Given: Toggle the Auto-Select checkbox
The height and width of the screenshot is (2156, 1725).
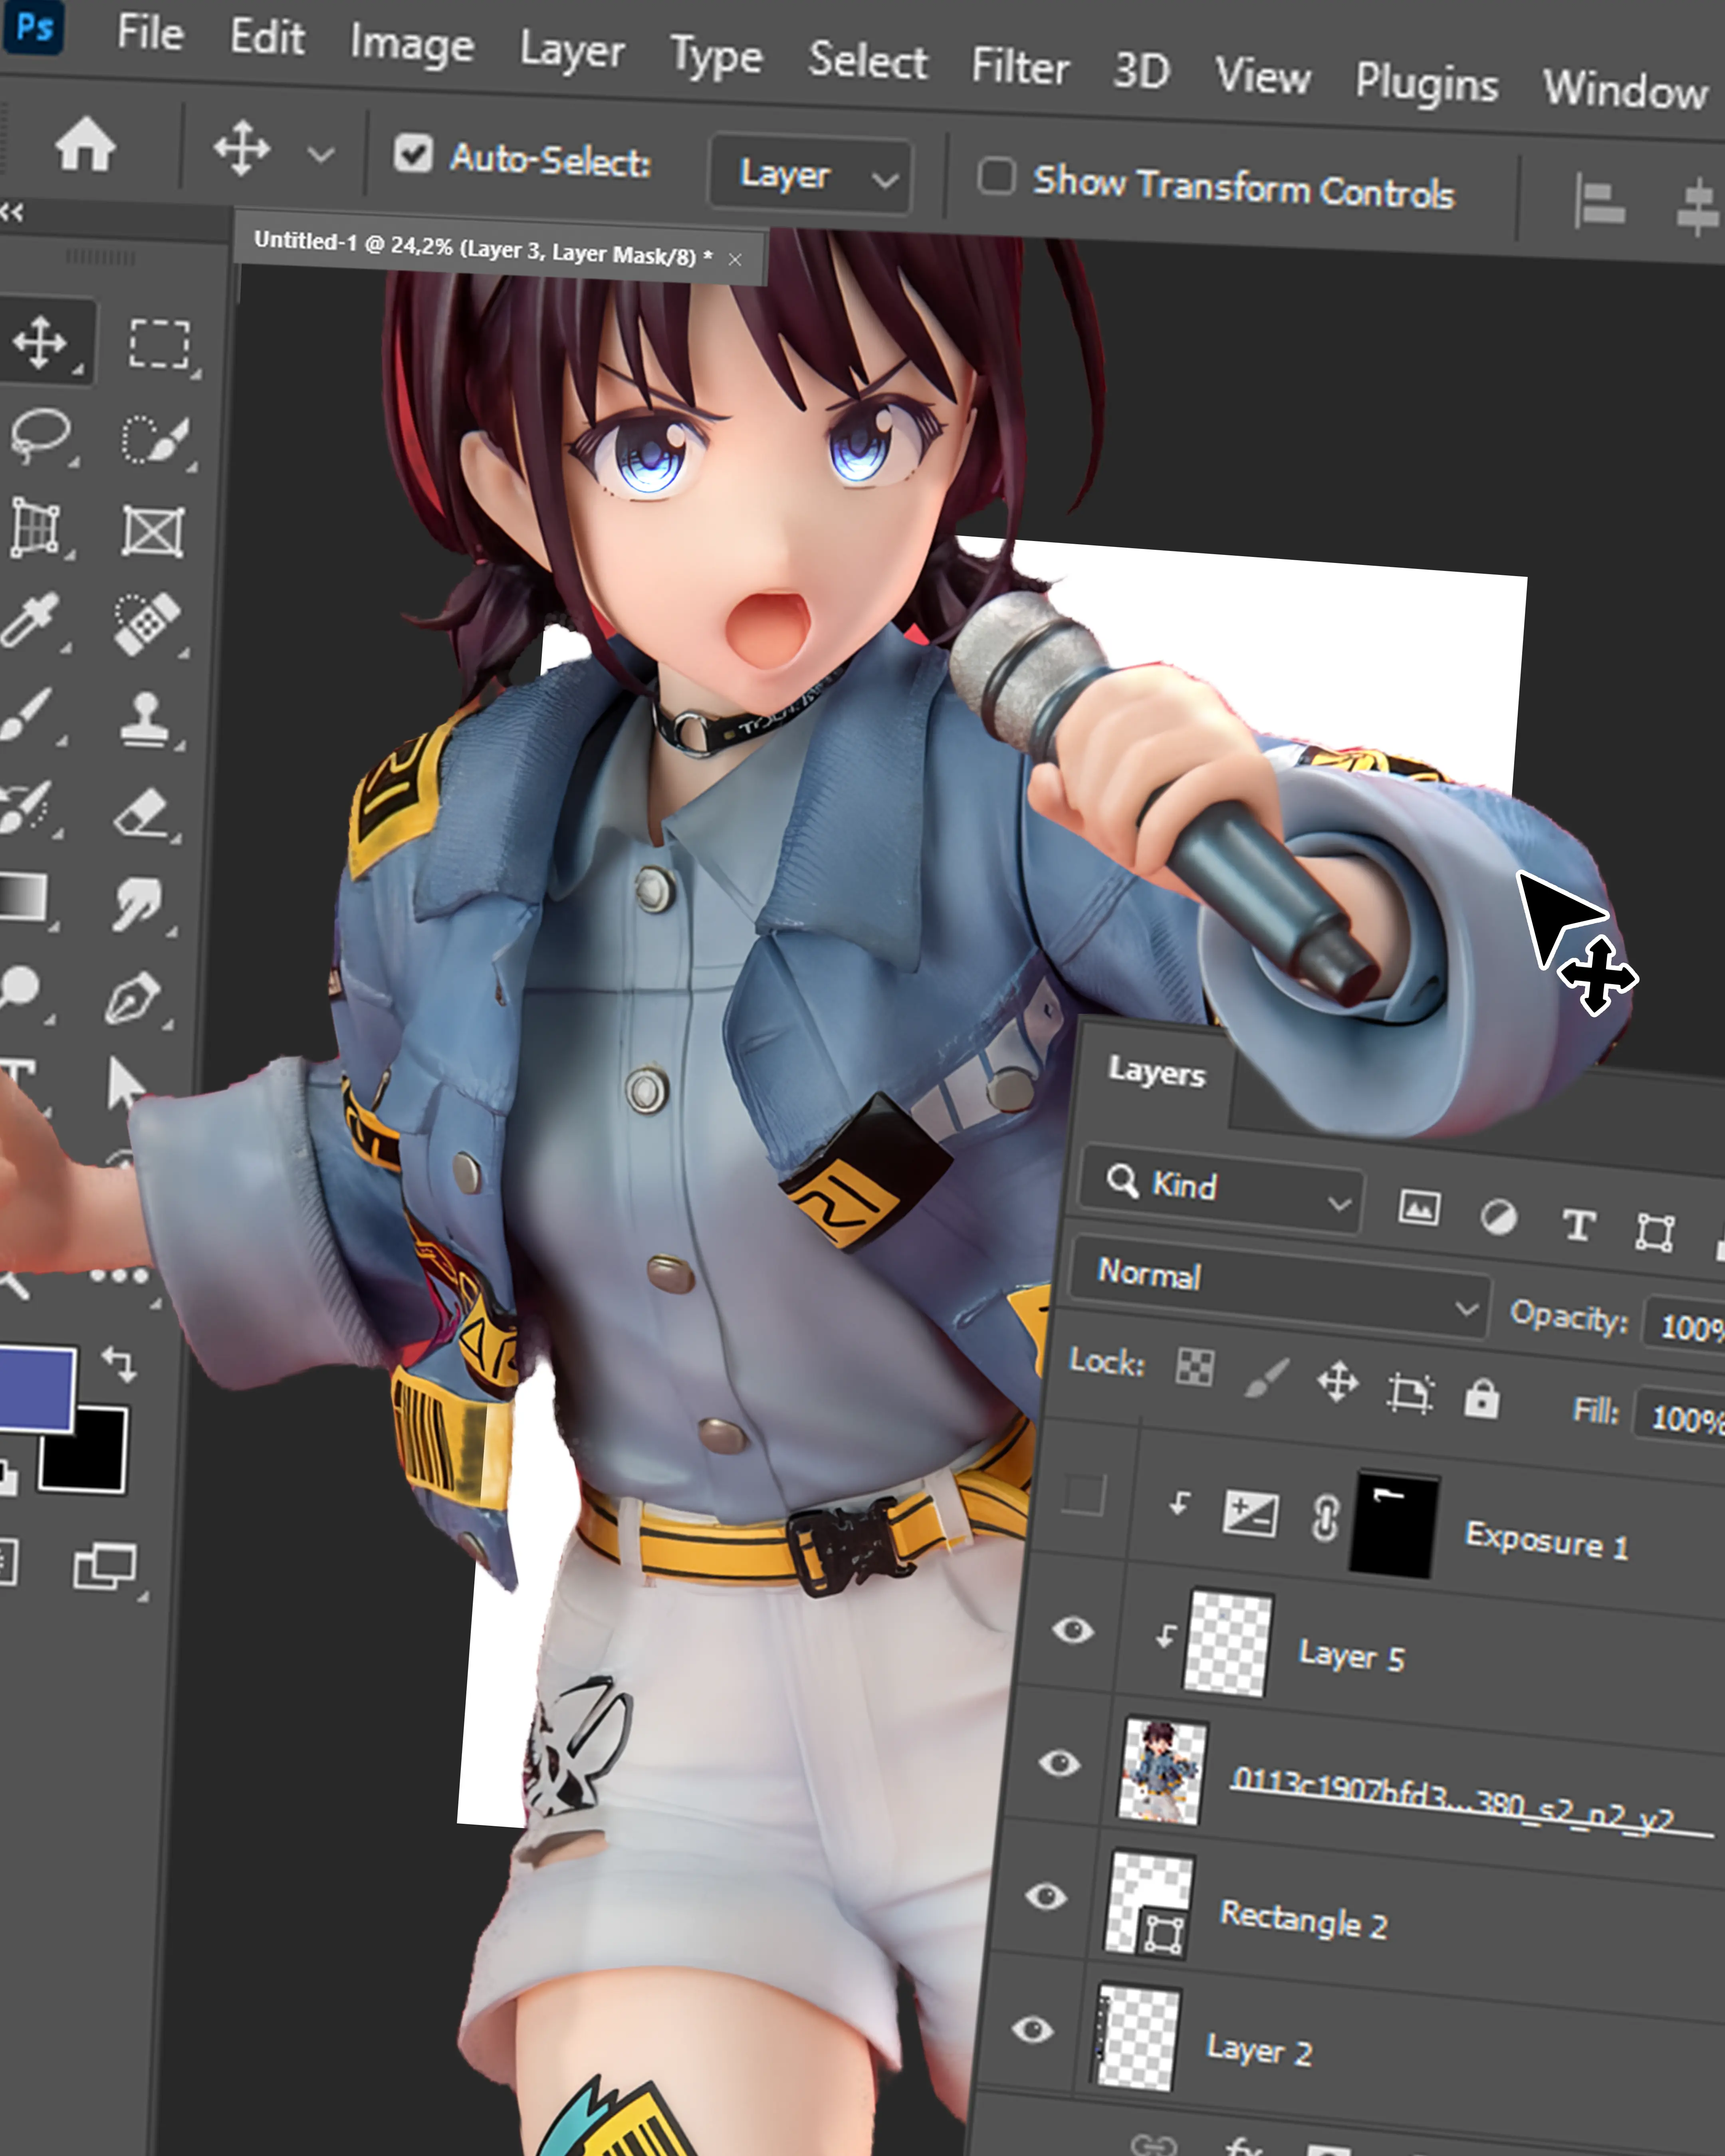Looking at the screenshot, I should [412, 154].
